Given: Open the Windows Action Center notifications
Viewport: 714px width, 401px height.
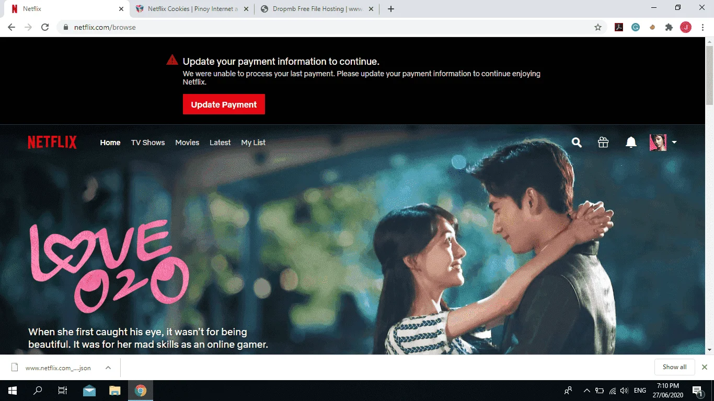Looking at the screenshot, I should 697,391.
